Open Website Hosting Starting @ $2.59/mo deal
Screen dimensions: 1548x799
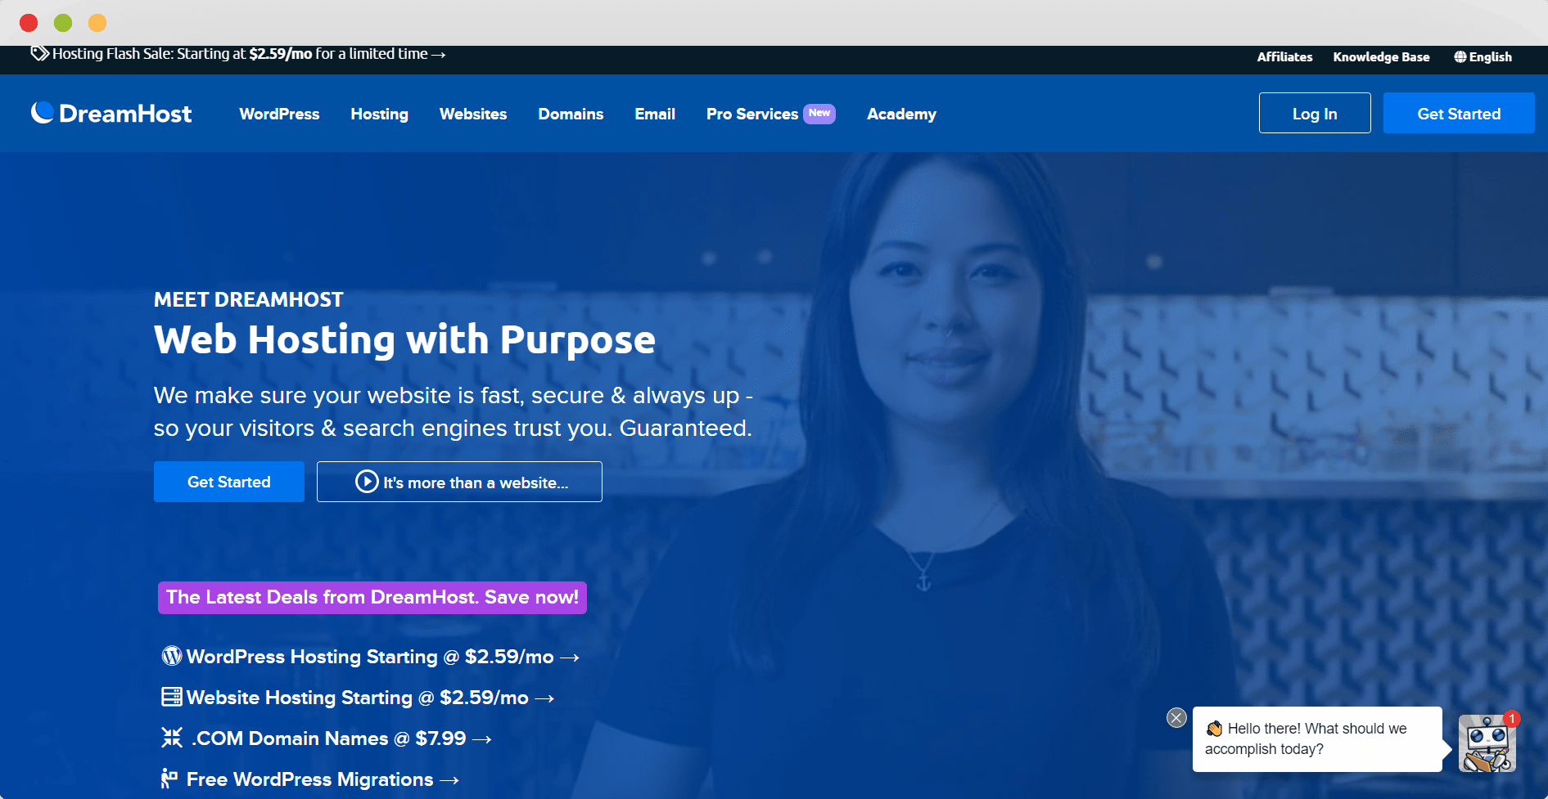(x=358, y=697)
